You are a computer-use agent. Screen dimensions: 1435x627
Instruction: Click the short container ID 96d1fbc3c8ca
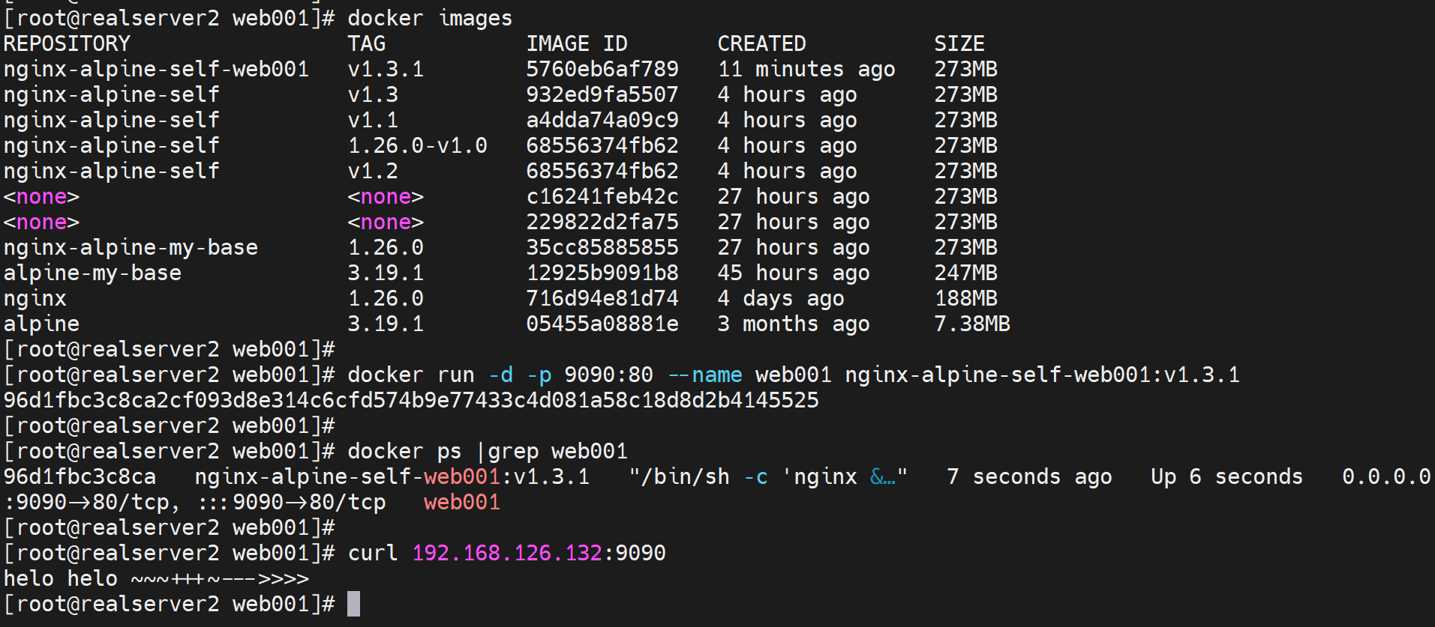click(80, 477)
